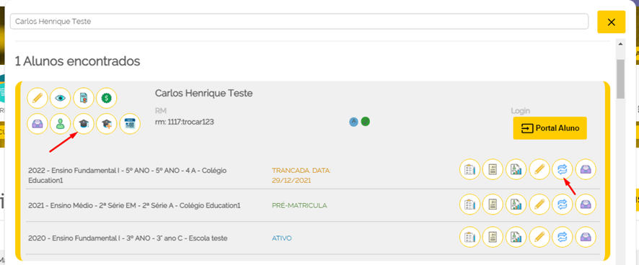Click the 'RM' label under the student name
The image size is (639, 265).
coord(161,111)
